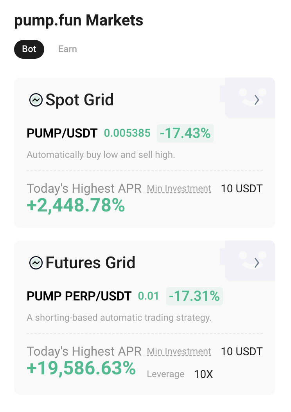This screenshot has width=291, height=412.
Task: Click the Spot Grid chart icon
Action: click(36, 100)
